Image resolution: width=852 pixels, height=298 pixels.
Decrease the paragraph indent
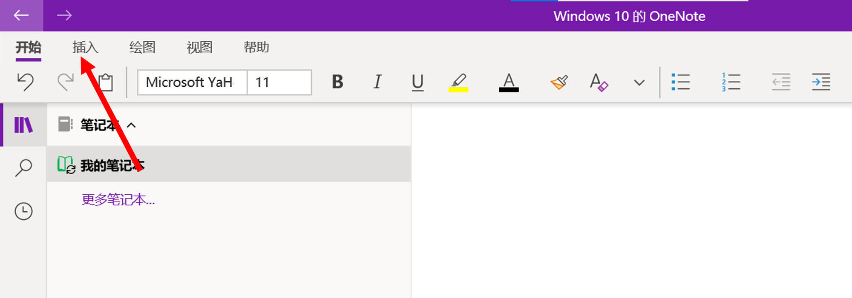click(781, 82)
